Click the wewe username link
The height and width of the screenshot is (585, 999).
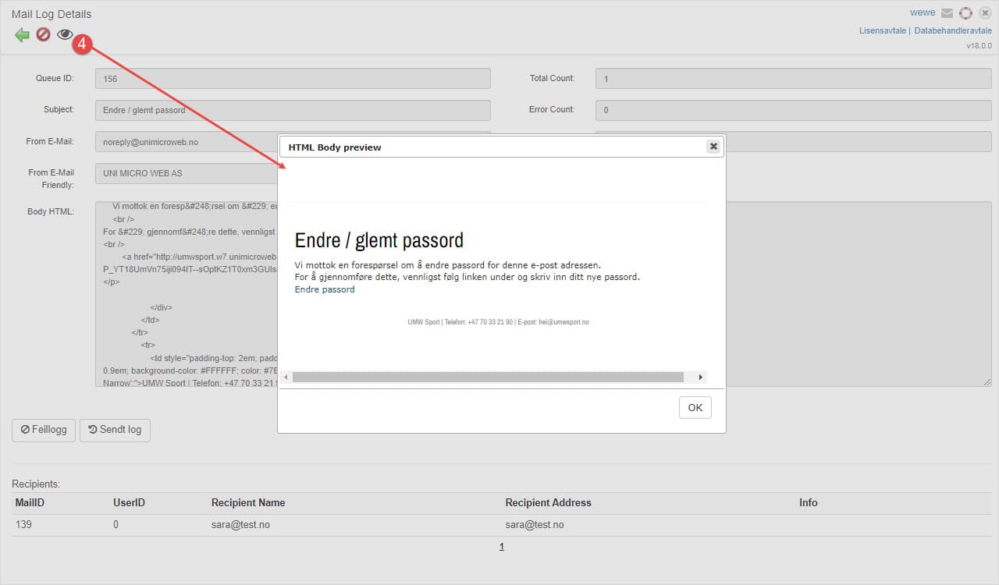tap(923, 13)
